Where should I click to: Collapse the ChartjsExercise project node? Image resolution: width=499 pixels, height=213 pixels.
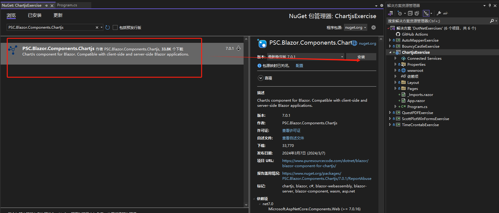tap(390, 52)
